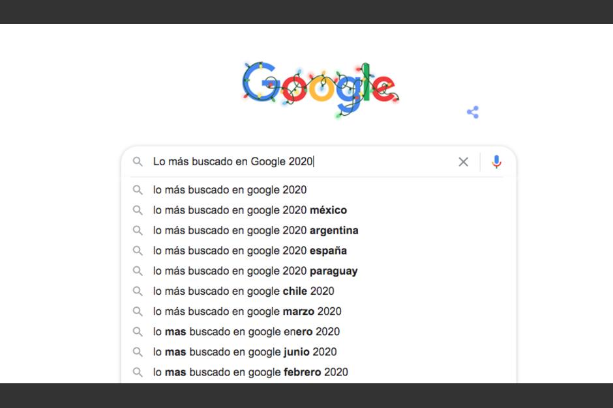Click the magnifying glass inside the search bar
This screenshot has width=613, height=408.
click(138, 162)
